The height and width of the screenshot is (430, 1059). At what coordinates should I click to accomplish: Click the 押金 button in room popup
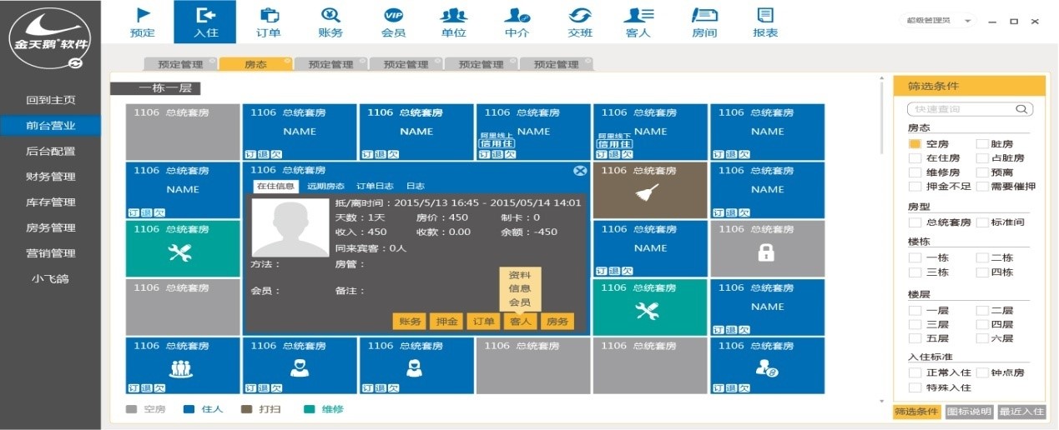coord(446,322)
